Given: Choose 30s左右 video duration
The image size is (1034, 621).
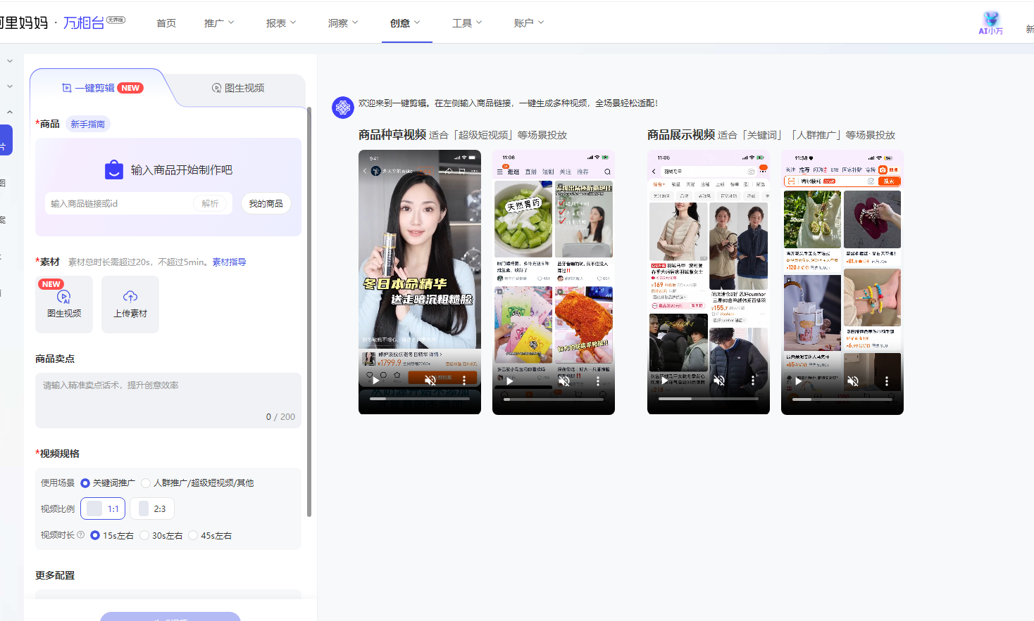Looking at the screenshot, I should pyautogui.click(x=144, y=536).
